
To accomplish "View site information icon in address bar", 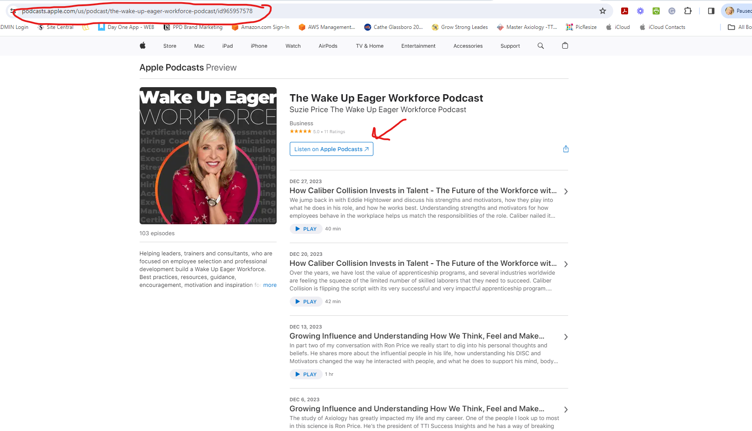I will (13, 11).
